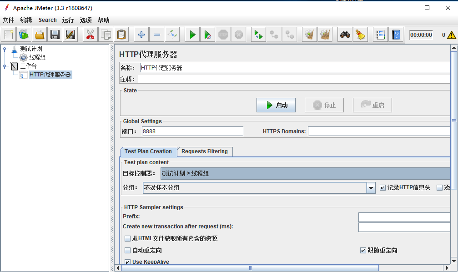Toggle 记录HTTP信息头 checkbox
The image size is (458, 272).
pos(383,187)
